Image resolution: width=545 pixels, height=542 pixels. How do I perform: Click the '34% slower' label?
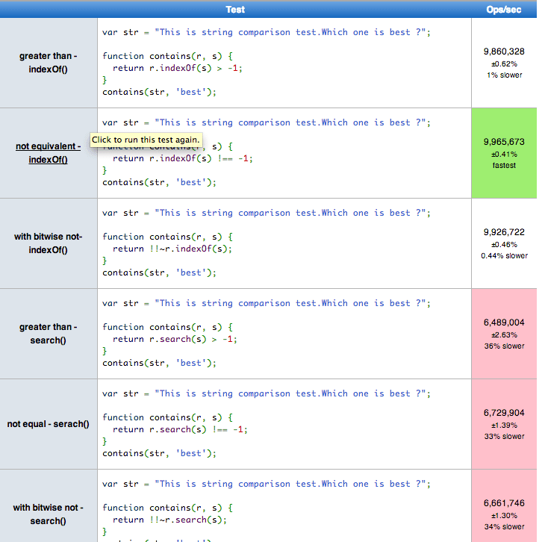(x=505, y=527)
